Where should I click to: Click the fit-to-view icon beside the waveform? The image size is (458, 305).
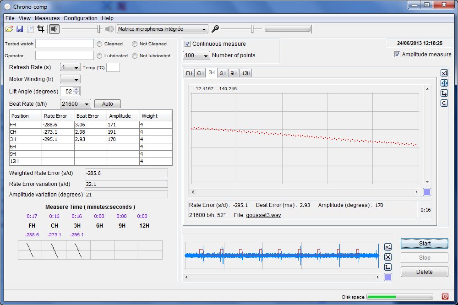tap(388, 257)
